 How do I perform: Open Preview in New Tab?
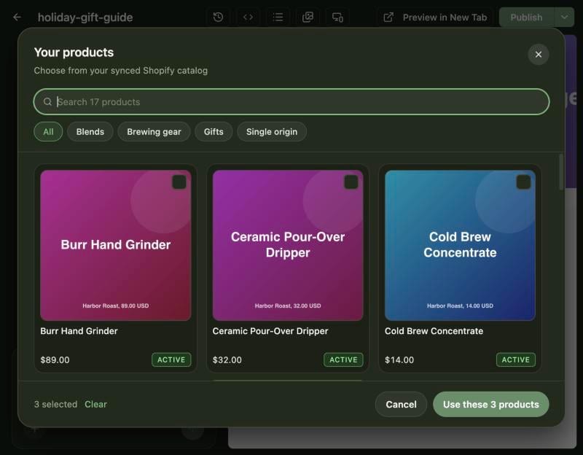click(x=435, y=17)
